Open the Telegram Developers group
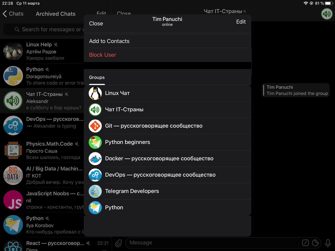Screen dimensions: 335x251 (167, 191)
